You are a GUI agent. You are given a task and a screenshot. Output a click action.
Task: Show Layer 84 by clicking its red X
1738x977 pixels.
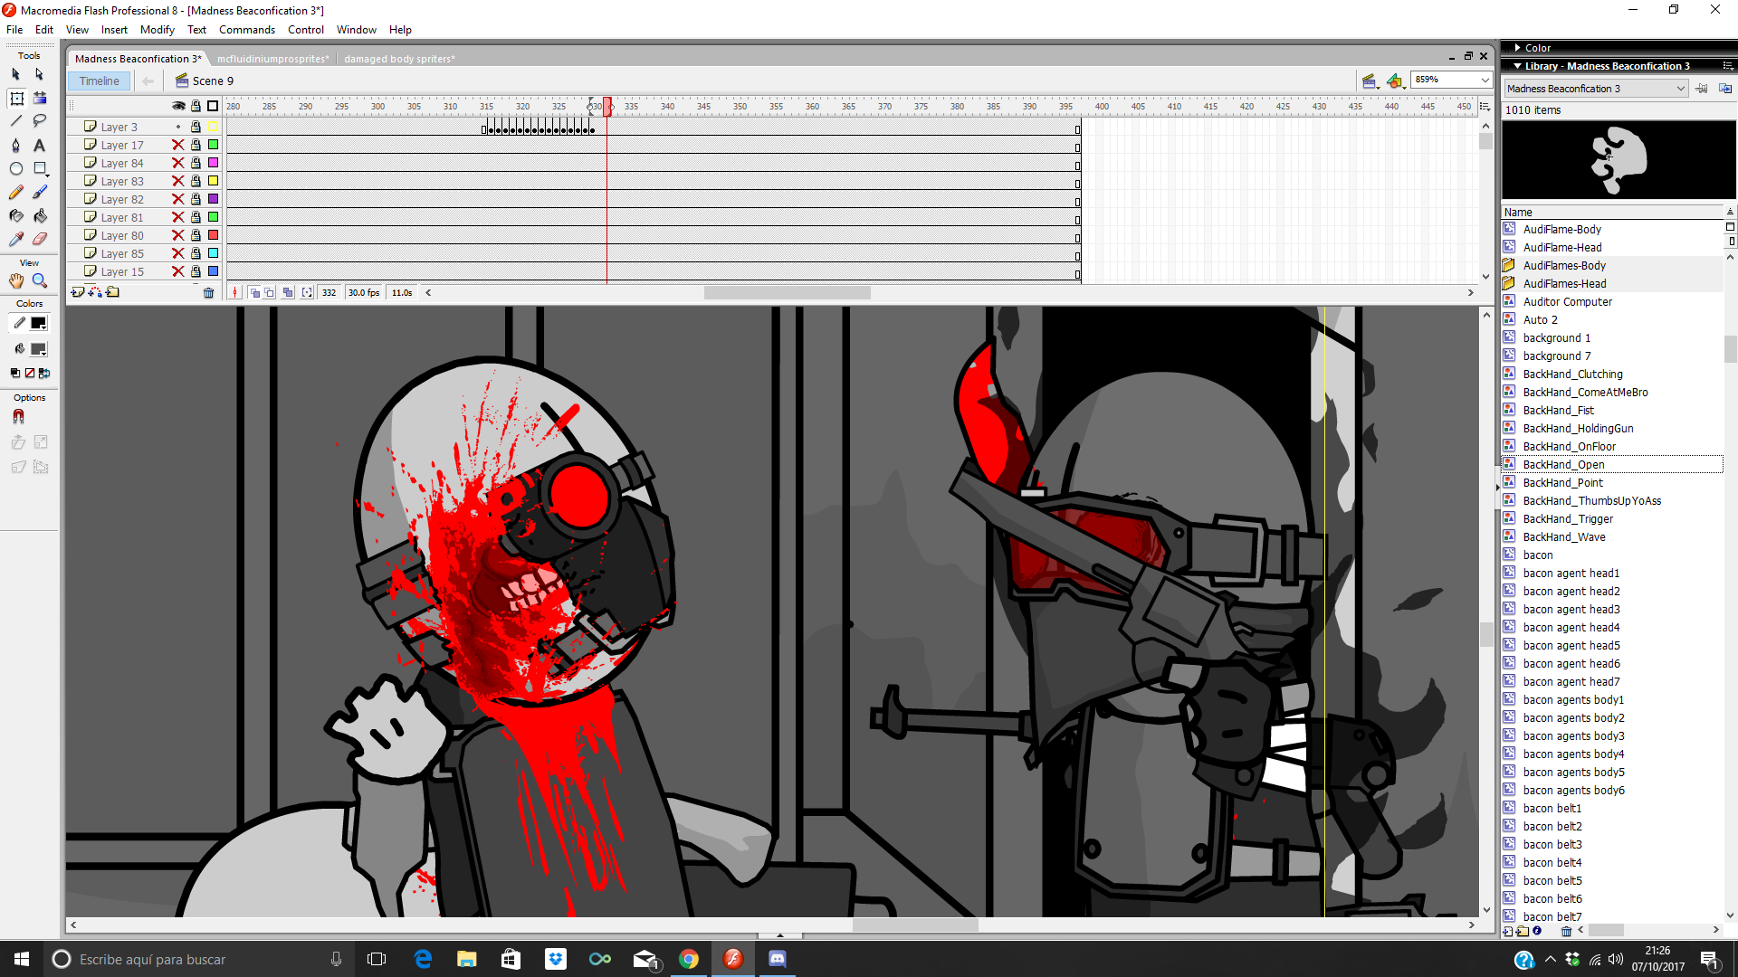(178, 163)
